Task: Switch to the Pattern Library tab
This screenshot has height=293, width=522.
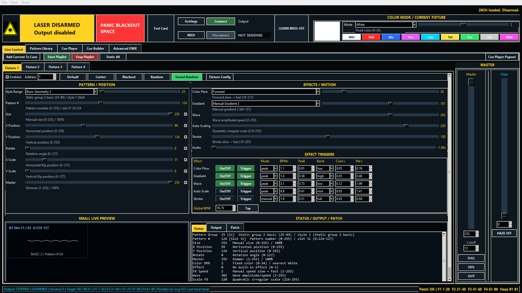Action: point(41,49)
